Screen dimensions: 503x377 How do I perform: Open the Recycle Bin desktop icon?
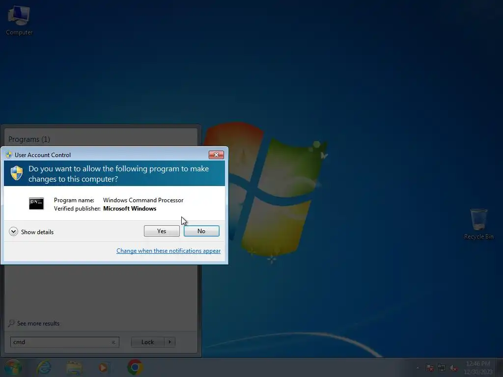click(x=478, y=224)
